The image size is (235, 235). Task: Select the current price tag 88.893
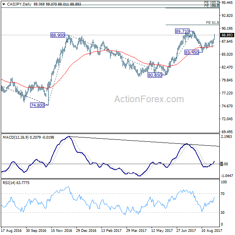(227, 35)
